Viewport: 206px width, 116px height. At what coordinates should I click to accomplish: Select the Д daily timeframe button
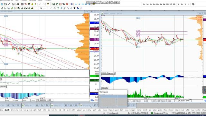179,4
